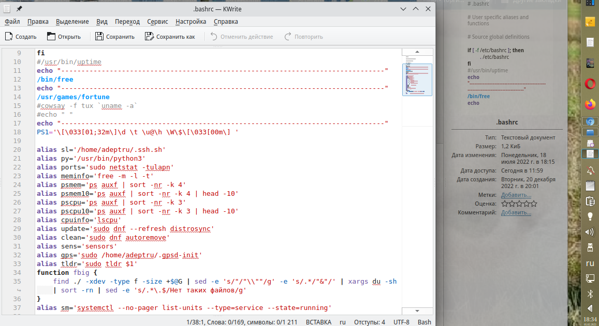Open the Сервис menu
The width and height of the screenshot is (599, 326).
(157, 22)
